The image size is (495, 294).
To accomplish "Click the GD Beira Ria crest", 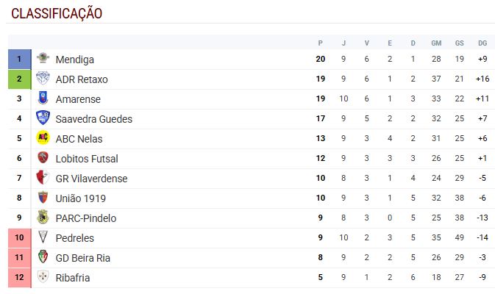I will pos(43,257).
